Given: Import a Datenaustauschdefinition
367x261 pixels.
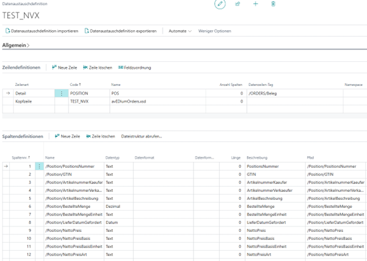Looking at the screenshot, I should [41, 31].
